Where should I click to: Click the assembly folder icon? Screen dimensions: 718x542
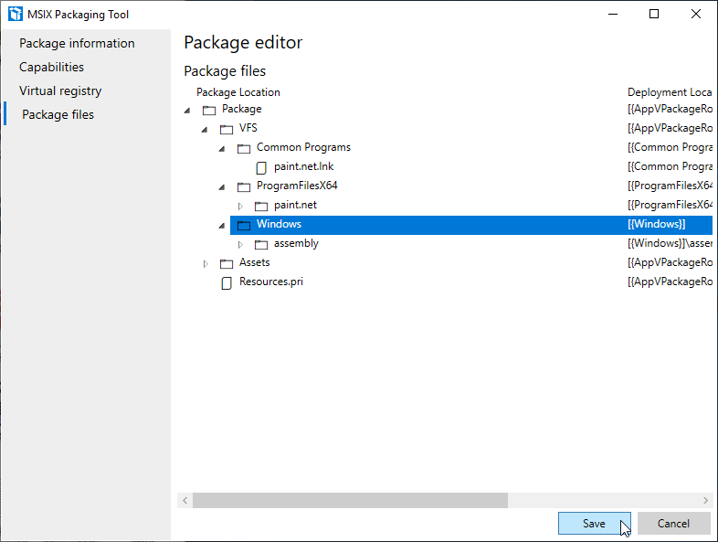(261, 244)
